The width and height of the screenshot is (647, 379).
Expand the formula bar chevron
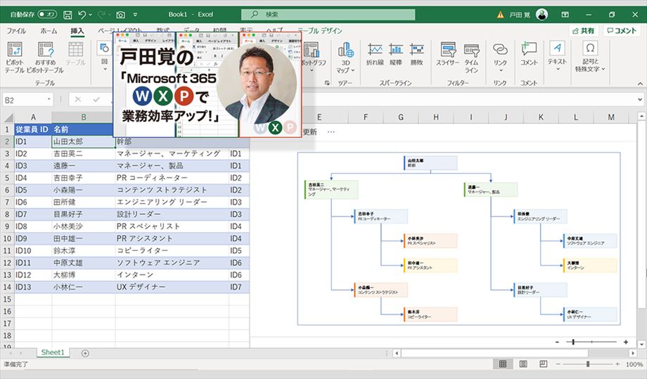640,99
